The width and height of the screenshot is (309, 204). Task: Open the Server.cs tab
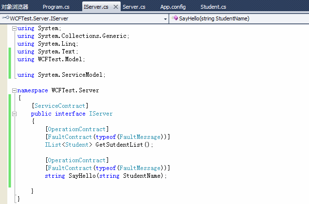(134, 7)
